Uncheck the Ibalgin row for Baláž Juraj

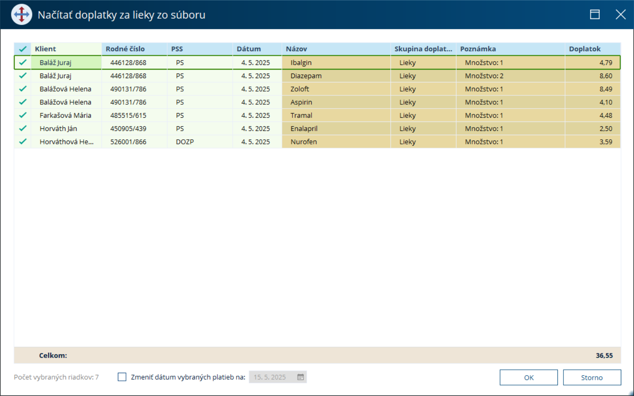[x=23, y=62]
